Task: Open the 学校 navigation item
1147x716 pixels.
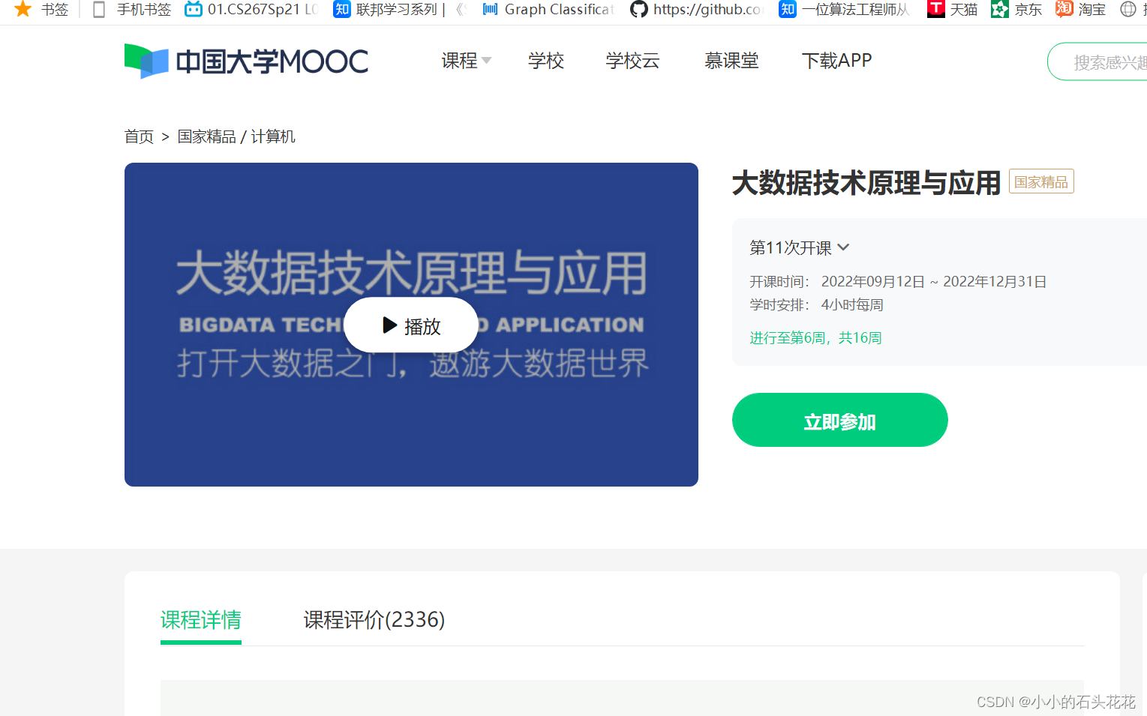Action: click(x=546, y=61)
